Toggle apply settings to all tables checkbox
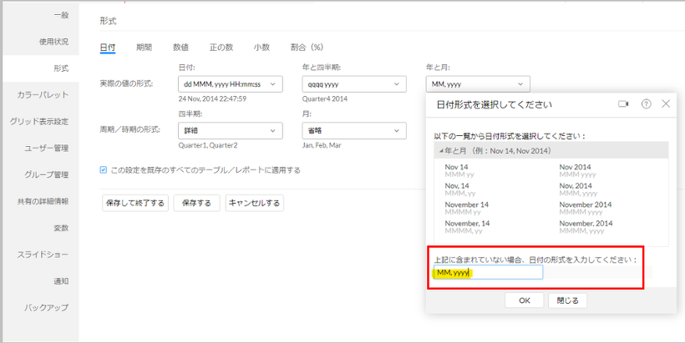Viewport: 685px width, 343px height. pos(104,170)
